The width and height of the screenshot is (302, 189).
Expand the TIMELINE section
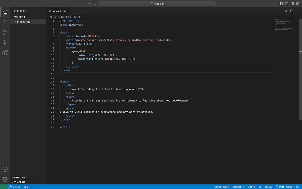(28, 182)
